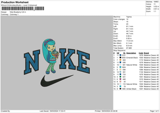
Task: Select the Total Bobbin value 97.98ft
Action: point(129,48)
